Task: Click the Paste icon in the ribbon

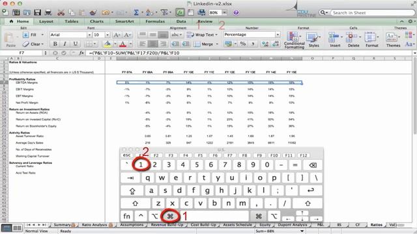Action: click(x=10, y=40)
